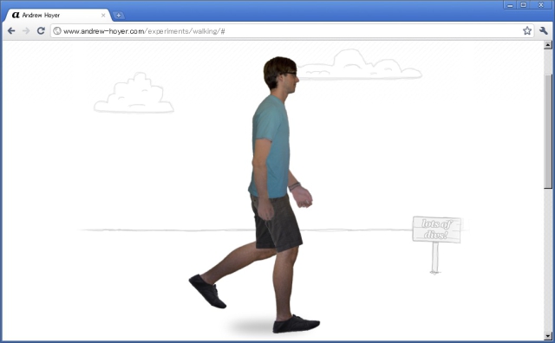Screen dimensions: 555x343
Task: Click the vertical scrollbar thumb
Action: [x=548, y=132]
